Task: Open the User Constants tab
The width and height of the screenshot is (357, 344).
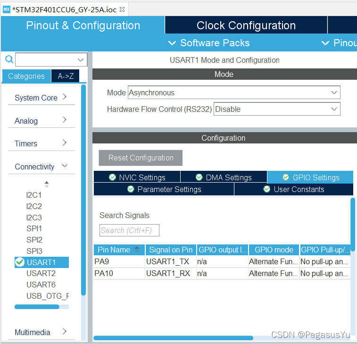Action: tap(294, 189)
